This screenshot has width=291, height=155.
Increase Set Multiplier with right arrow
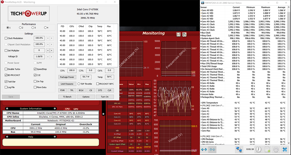pyautogui.click(x=52, y=50)
